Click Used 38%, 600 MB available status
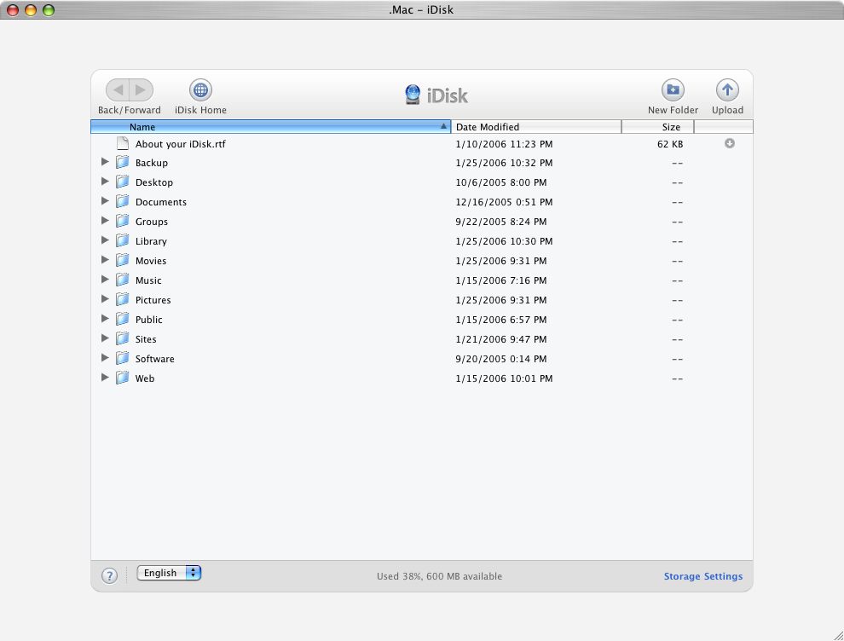 click(x=439, y=576)
